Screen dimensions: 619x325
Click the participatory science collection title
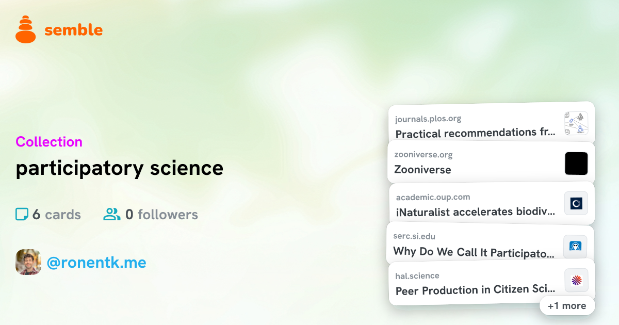tap(119, 168)
